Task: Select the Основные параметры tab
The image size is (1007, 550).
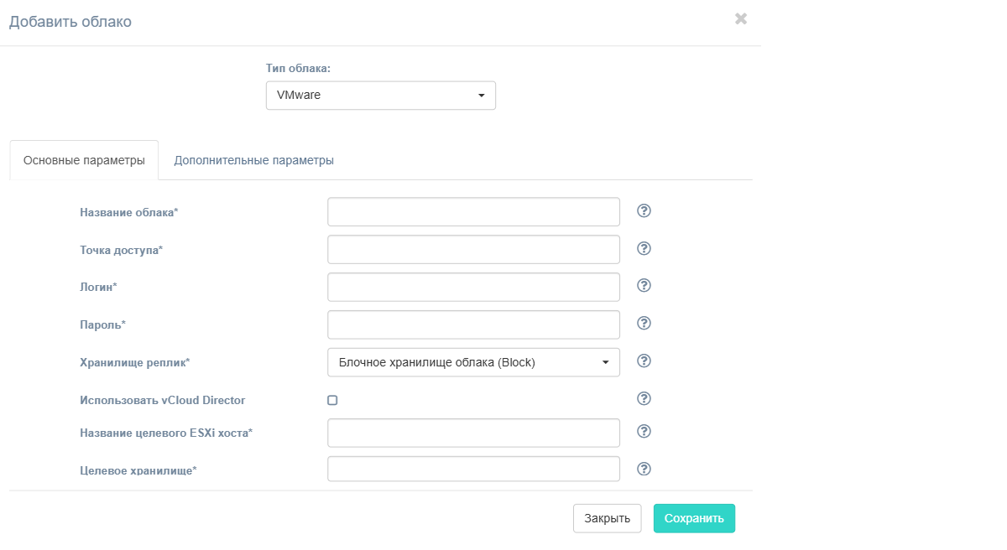Action: point(84,160)
